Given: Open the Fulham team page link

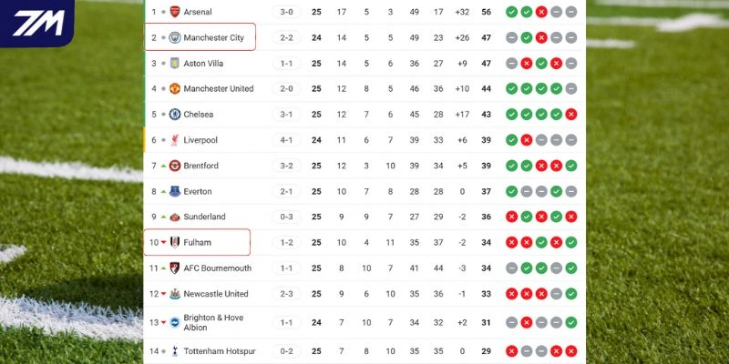Looking at the screenshot, I should 197,242.
